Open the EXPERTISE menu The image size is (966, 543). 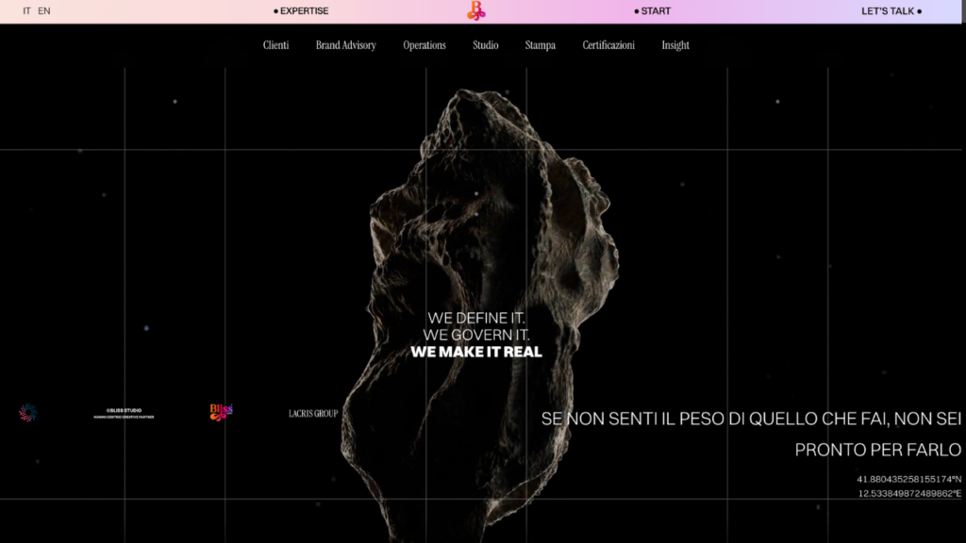(301, 11)
